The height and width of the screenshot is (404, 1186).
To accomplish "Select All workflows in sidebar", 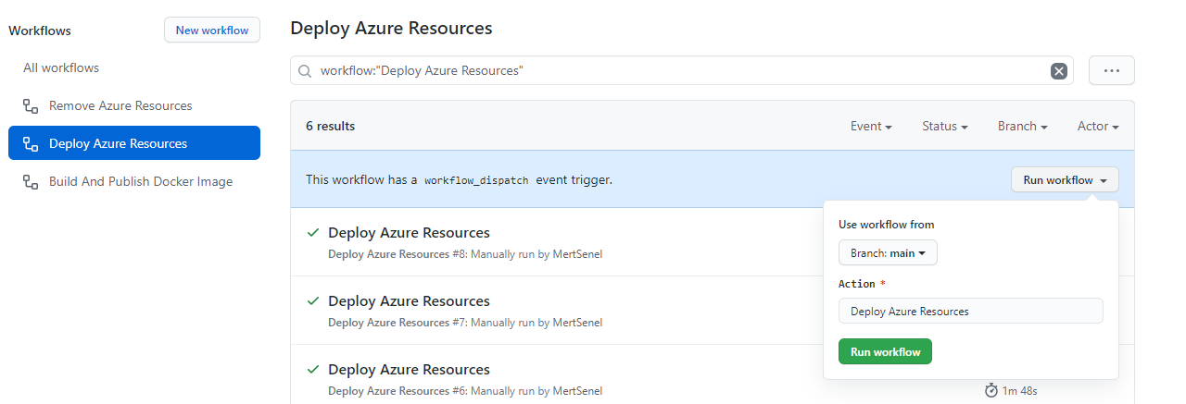I will point(61,68).
